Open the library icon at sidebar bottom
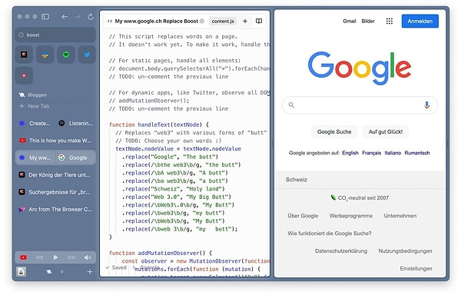This screenshot has height=295, width=461. [x=22, y=272]
